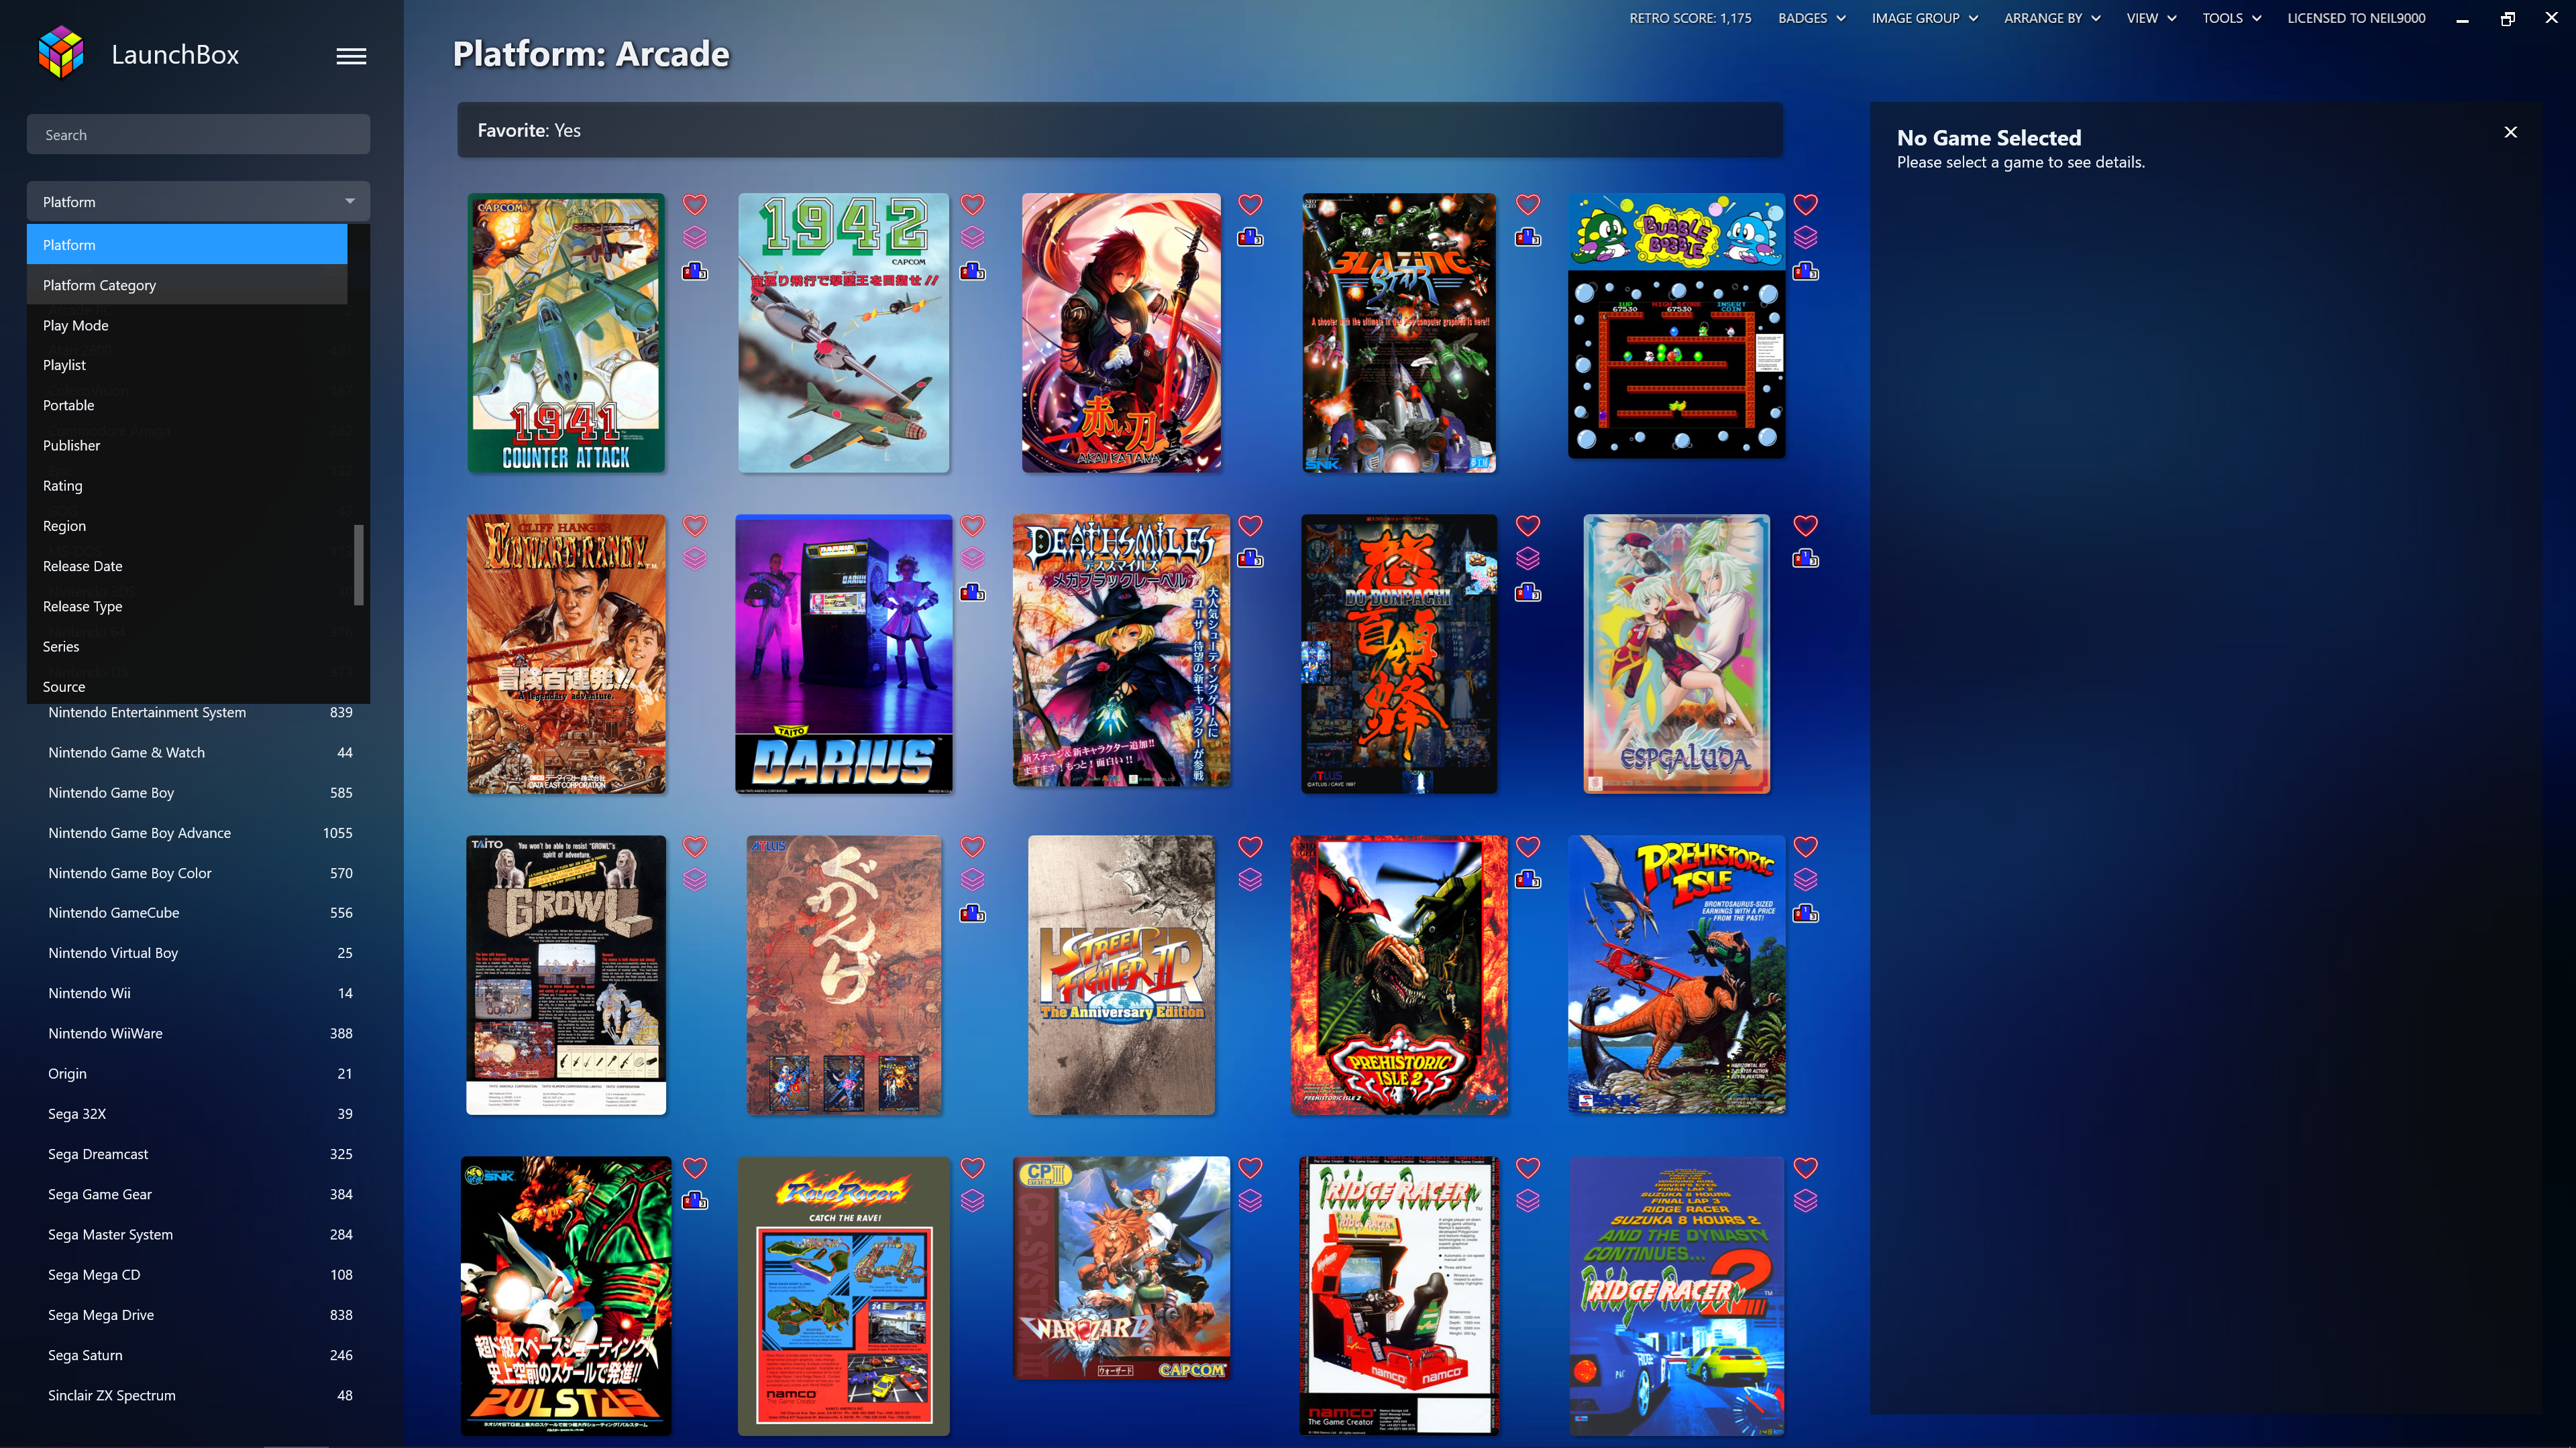
Task: Click heart badge beside Blazing Star cover
Action: click(1528, 204)
